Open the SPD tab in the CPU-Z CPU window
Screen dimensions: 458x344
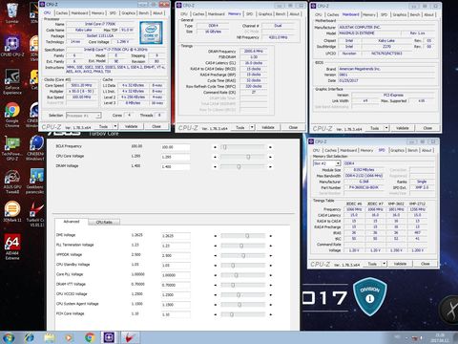point(113,13)
